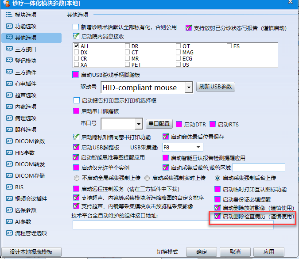
Task: Click the 视频会议插件 chat icon
Action: click(9, 199)
